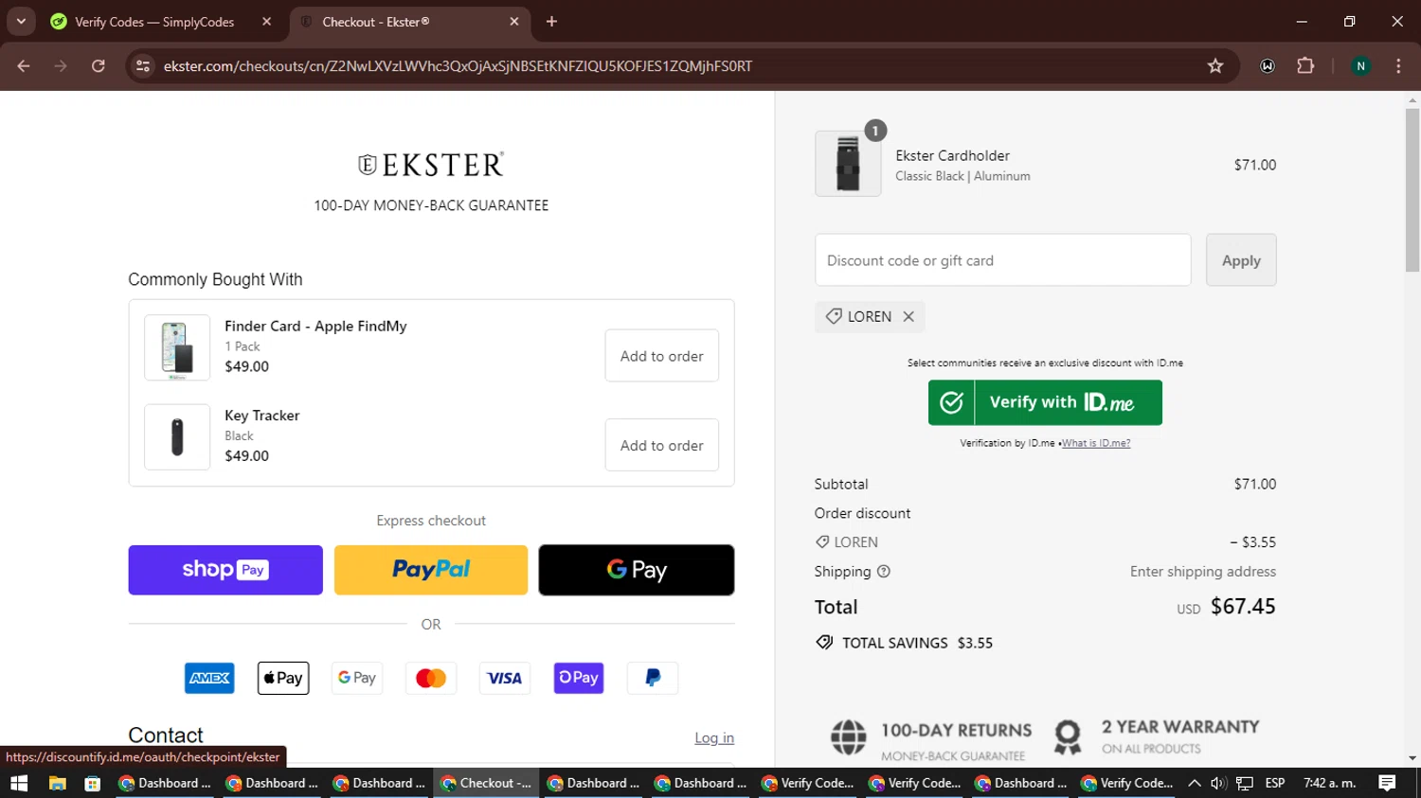The width and height of the screenshot is (1421, 798).
Task: Click the Visa payment icon
Action: [x=505, y=678]
